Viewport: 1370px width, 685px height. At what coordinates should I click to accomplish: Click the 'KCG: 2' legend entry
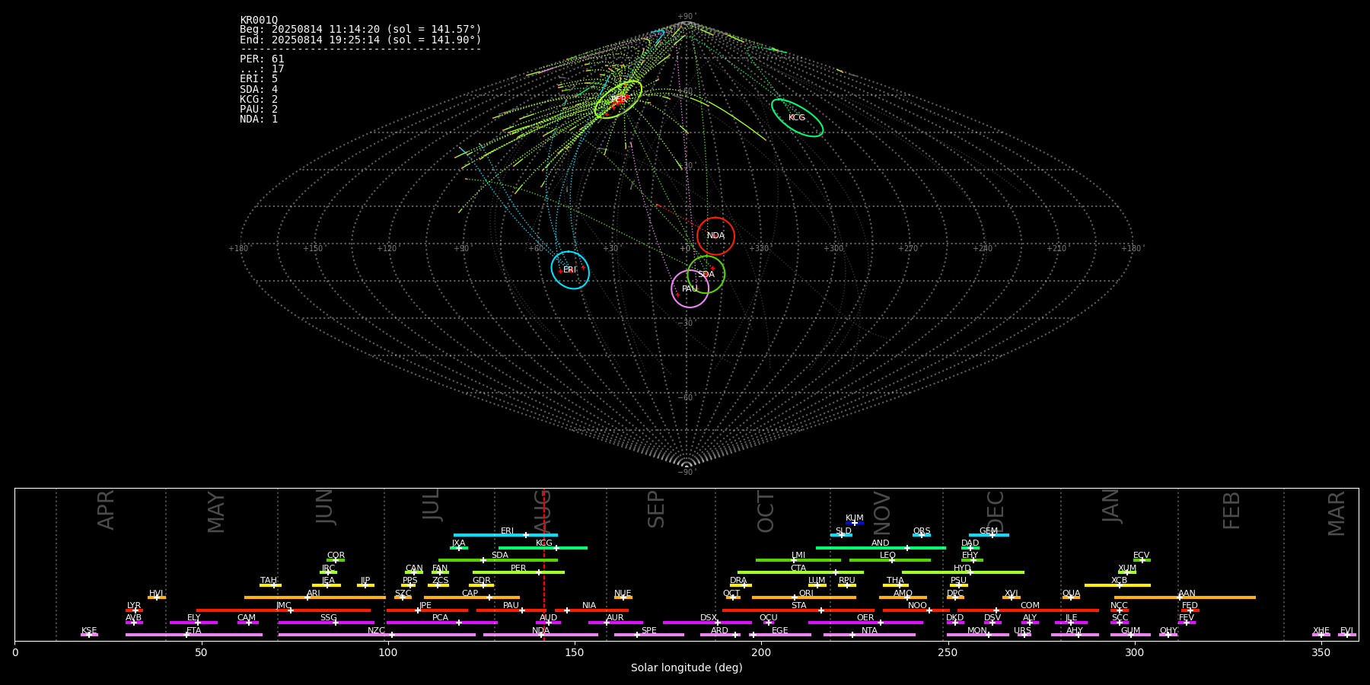point(259,99)
